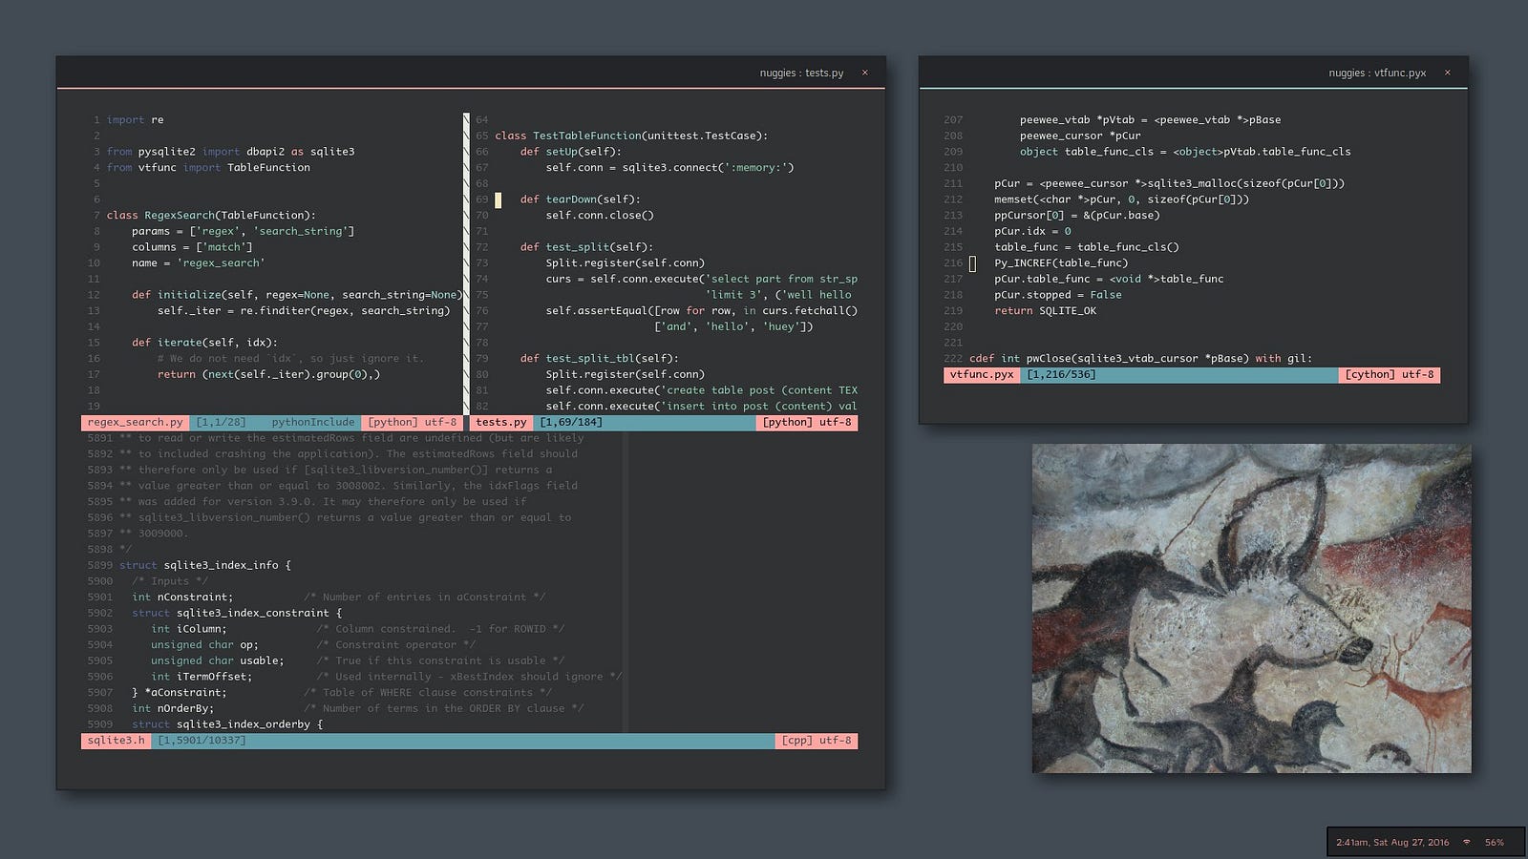Click the Wi-Fi icon in the status bar
Image resolution: width=1528 pixels, height=859 pixels.
pyautogui.click(x=1467, y=842)
